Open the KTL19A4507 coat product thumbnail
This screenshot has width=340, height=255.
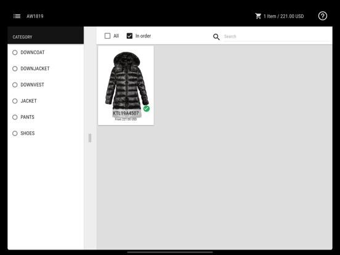point(126,86)
